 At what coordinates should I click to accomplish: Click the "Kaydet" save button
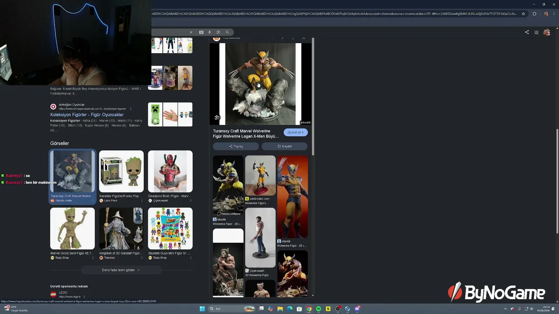(x=285, y=147)
